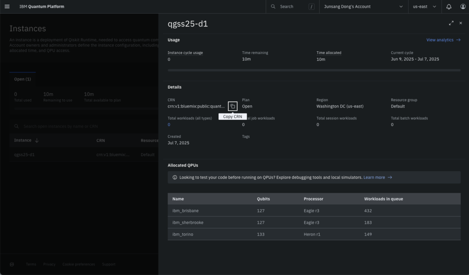Select the qgss25-d1 instance row
Screen dimensions: 469x275
click(x=84, y=155)
